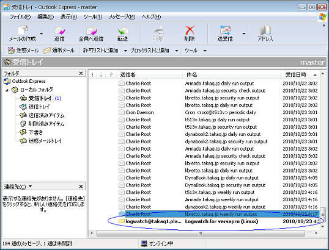
Task: Open dropdown arrow after ブロックリストに追加
Action: (177, 51)
